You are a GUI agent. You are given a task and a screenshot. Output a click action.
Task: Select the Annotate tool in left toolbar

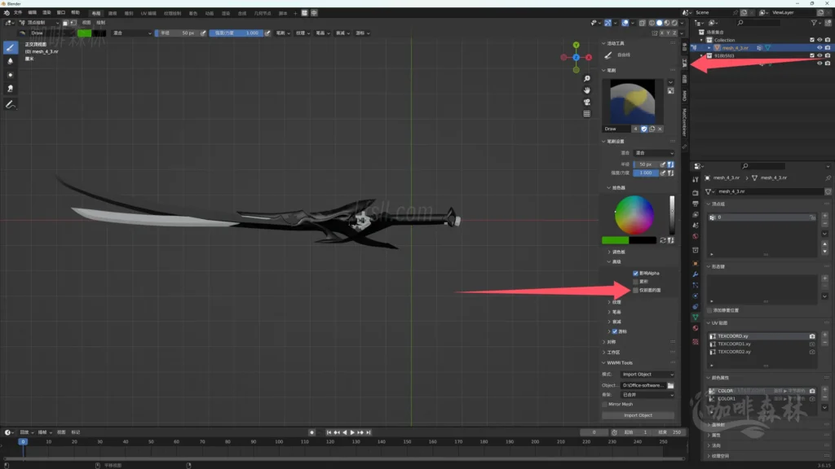point(11,104)
